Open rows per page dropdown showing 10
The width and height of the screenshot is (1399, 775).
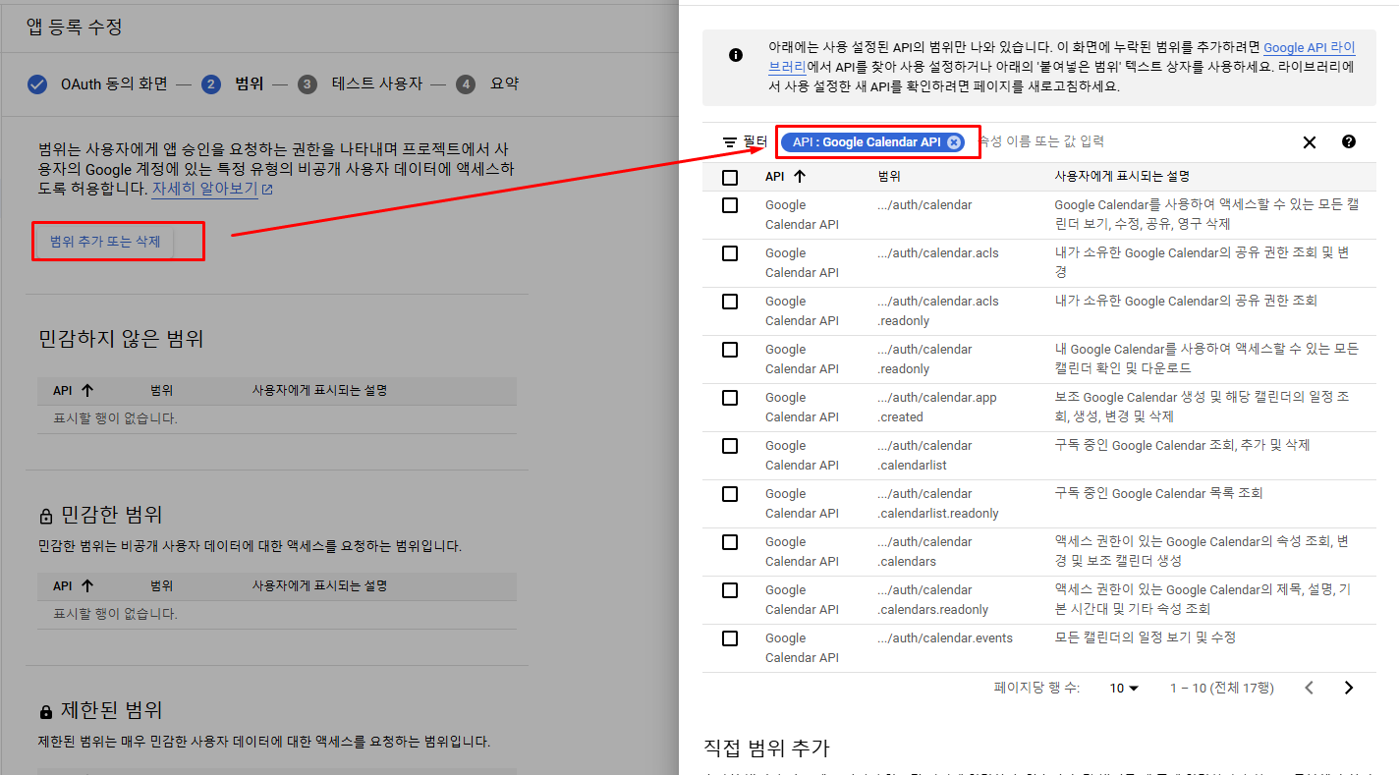(x=1124, y=688)
